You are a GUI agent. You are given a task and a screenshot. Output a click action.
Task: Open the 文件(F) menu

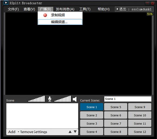(13, 9)
